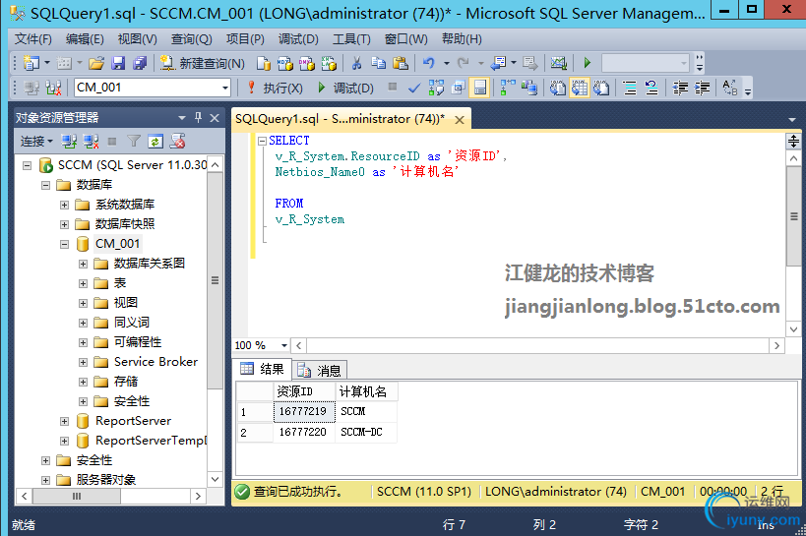The width and height of the screenshot is (806, 536).
Task: Open a new Database Engine Query icon
Action: (264, 63)
